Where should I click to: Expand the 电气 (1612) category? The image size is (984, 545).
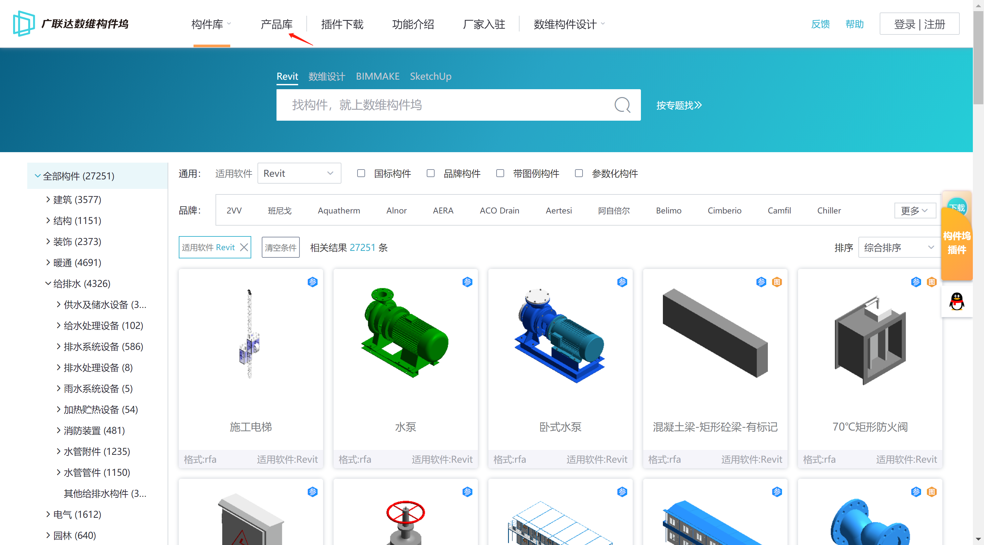click(x=48, y=514)
